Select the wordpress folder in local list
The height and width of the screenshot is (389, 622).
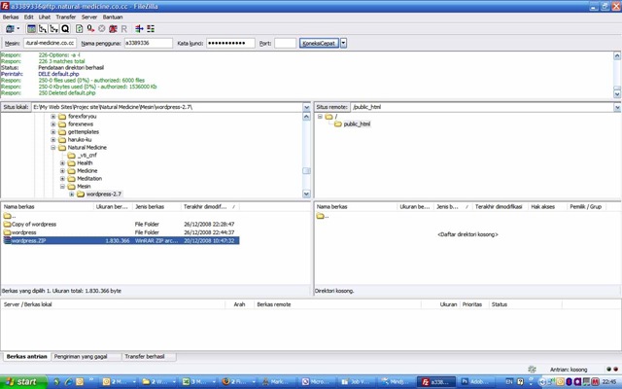23,232
